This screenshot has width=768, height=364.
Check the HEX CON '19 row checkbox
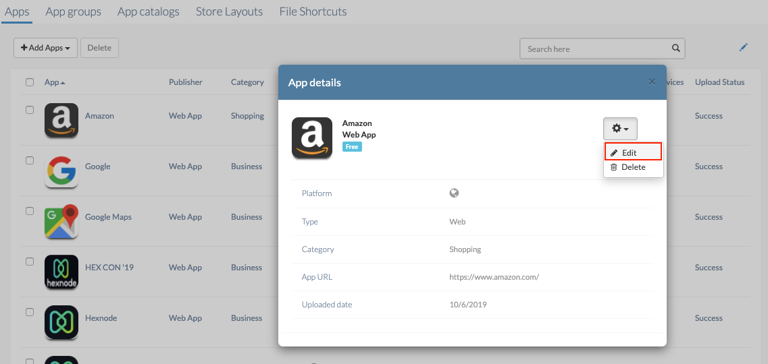30,262
